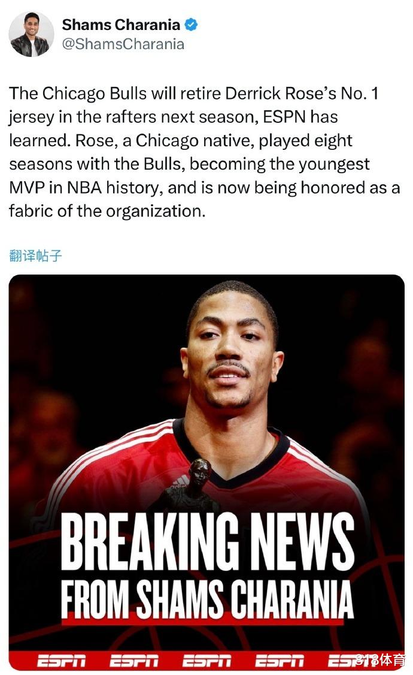Screen dimensions: 413x675
Task: Click the blue verified badge icon
Action: [x=191, y=25]
